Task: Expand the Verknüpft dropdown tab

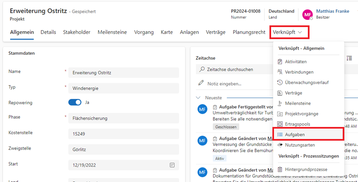Action: (289, 32)
